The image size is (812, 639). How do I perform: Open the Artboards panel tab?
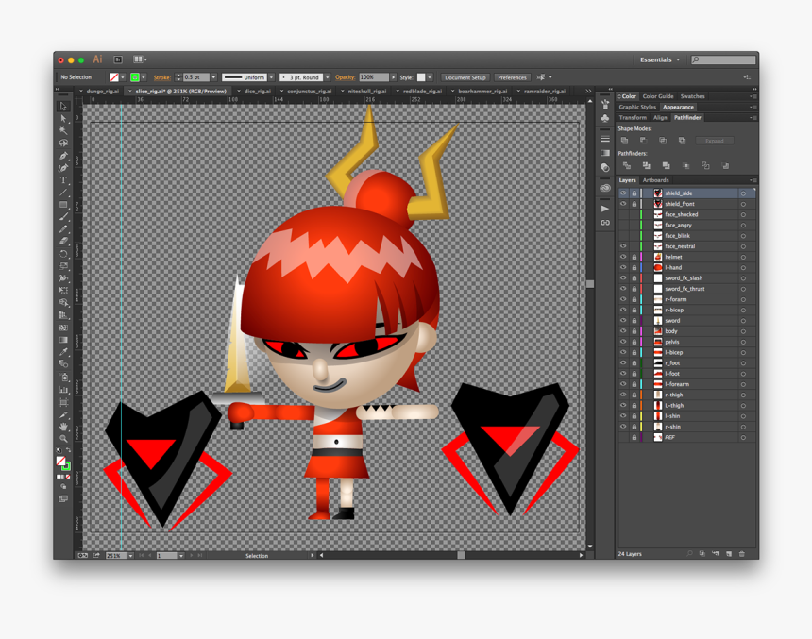coord(655,180)
